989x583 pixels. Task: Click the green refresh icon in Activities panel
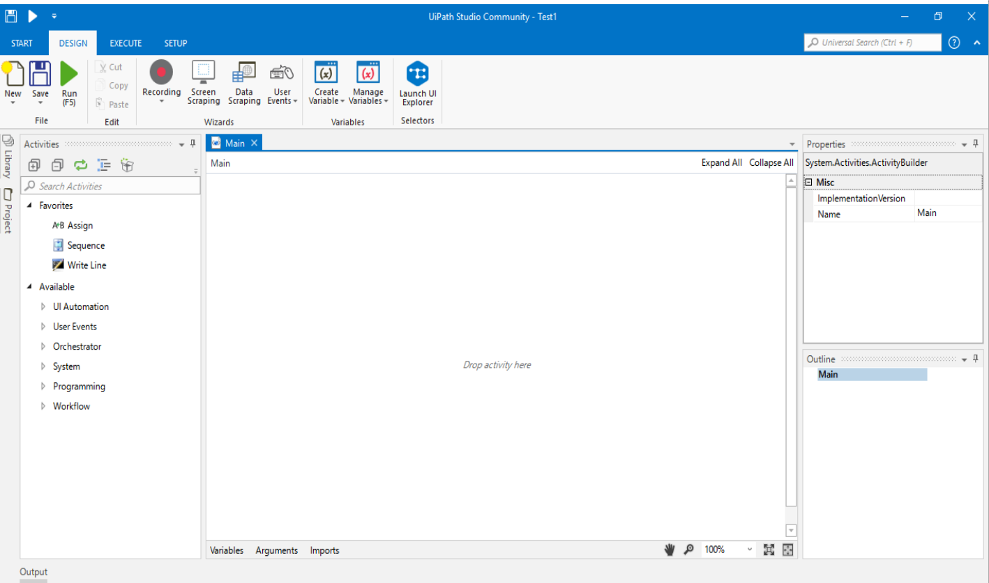point(80,165)
